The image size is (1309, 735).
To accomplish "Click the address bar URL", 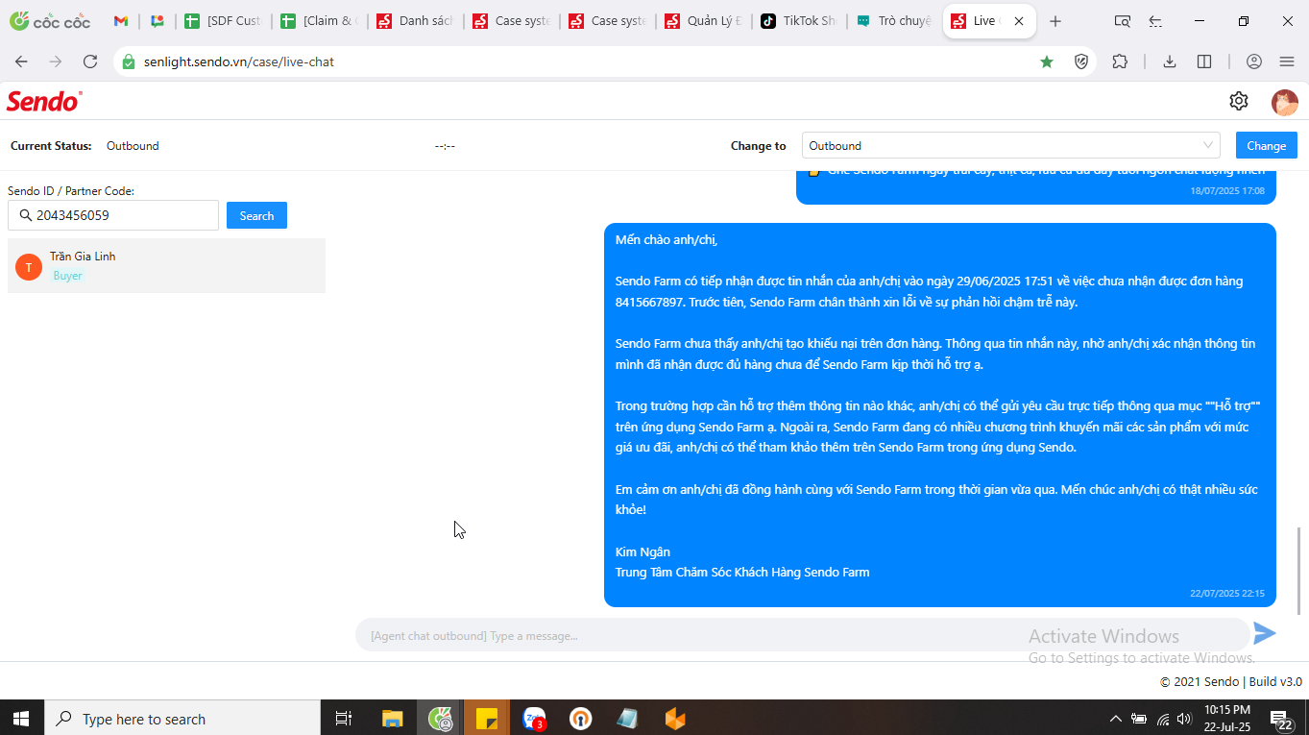I will [x=239, y=61].
